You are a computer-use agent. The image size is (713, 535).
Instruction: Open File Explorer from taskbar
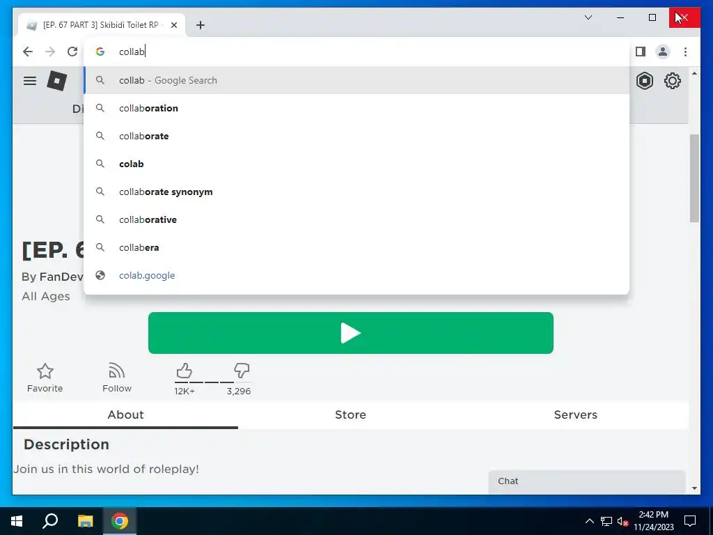pyautogui.click(x=85, y=521)
